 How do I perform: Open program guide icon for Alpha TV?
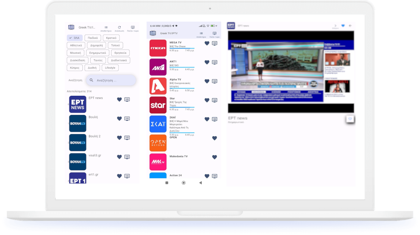(x=214, y=81)
